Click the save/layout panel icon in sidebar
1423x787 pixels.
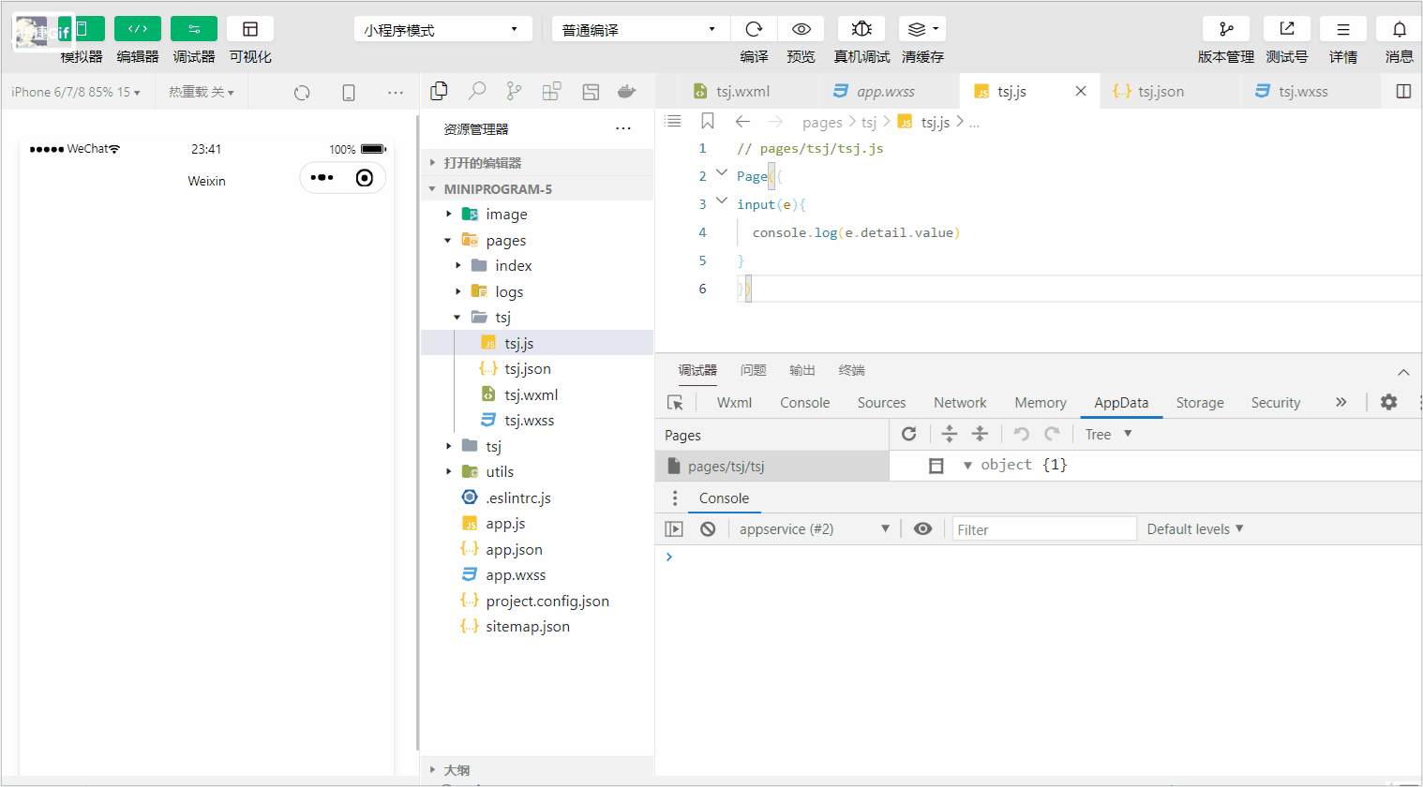591,91
